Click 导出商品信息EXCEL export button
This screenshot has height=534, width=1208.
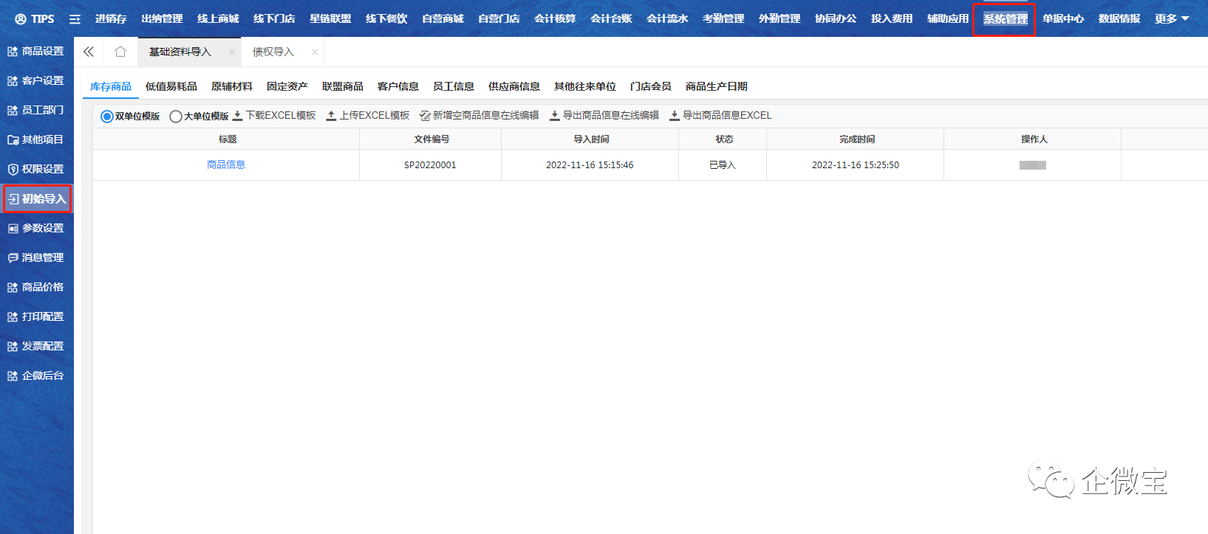pyautogui.click(x=720, y=116)
